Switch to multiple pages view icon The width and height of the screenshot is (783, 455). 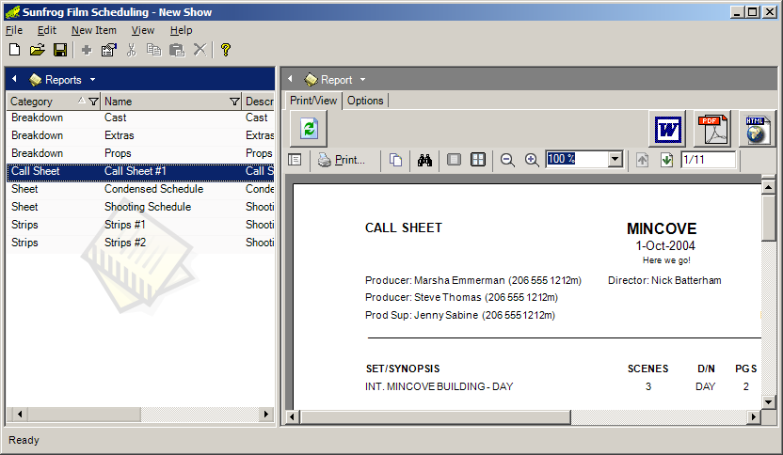[x=478, y=160]
